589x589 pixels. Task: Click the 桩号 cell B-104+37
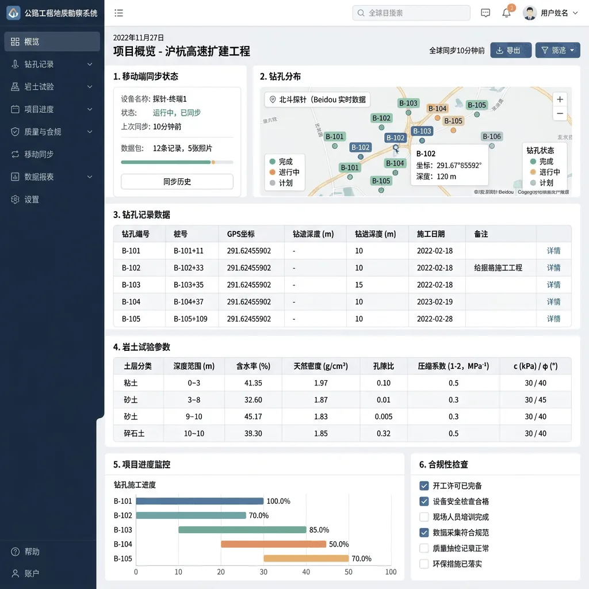[x=189, y=302]
